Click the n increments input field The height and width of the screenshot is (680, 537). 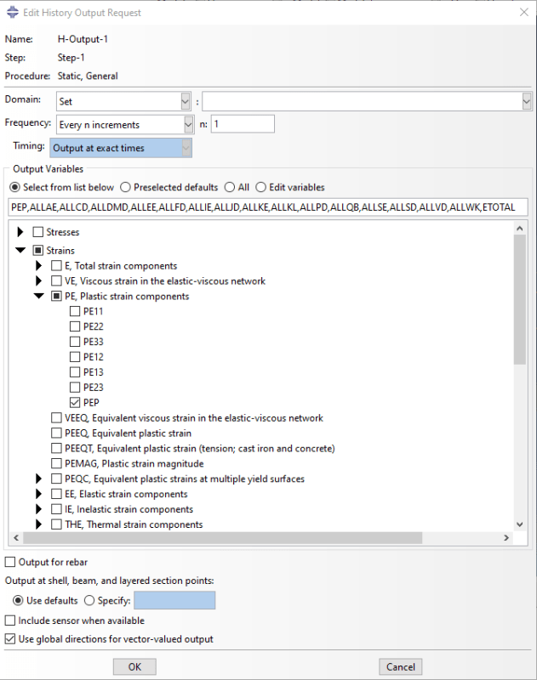pos(243,124)
